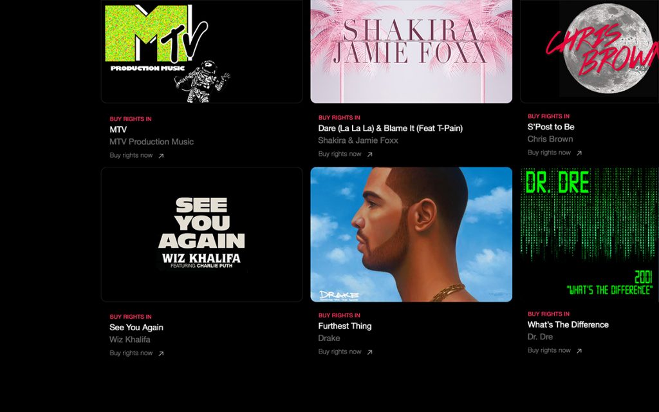
Task: Click arrow icon under Drake listing
Action: tap(370, 352)
